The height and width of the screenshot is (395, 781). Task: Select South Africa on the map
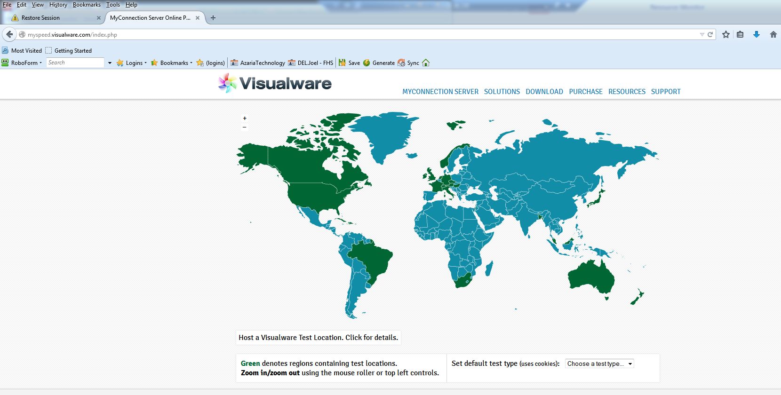tap(463, 280)
